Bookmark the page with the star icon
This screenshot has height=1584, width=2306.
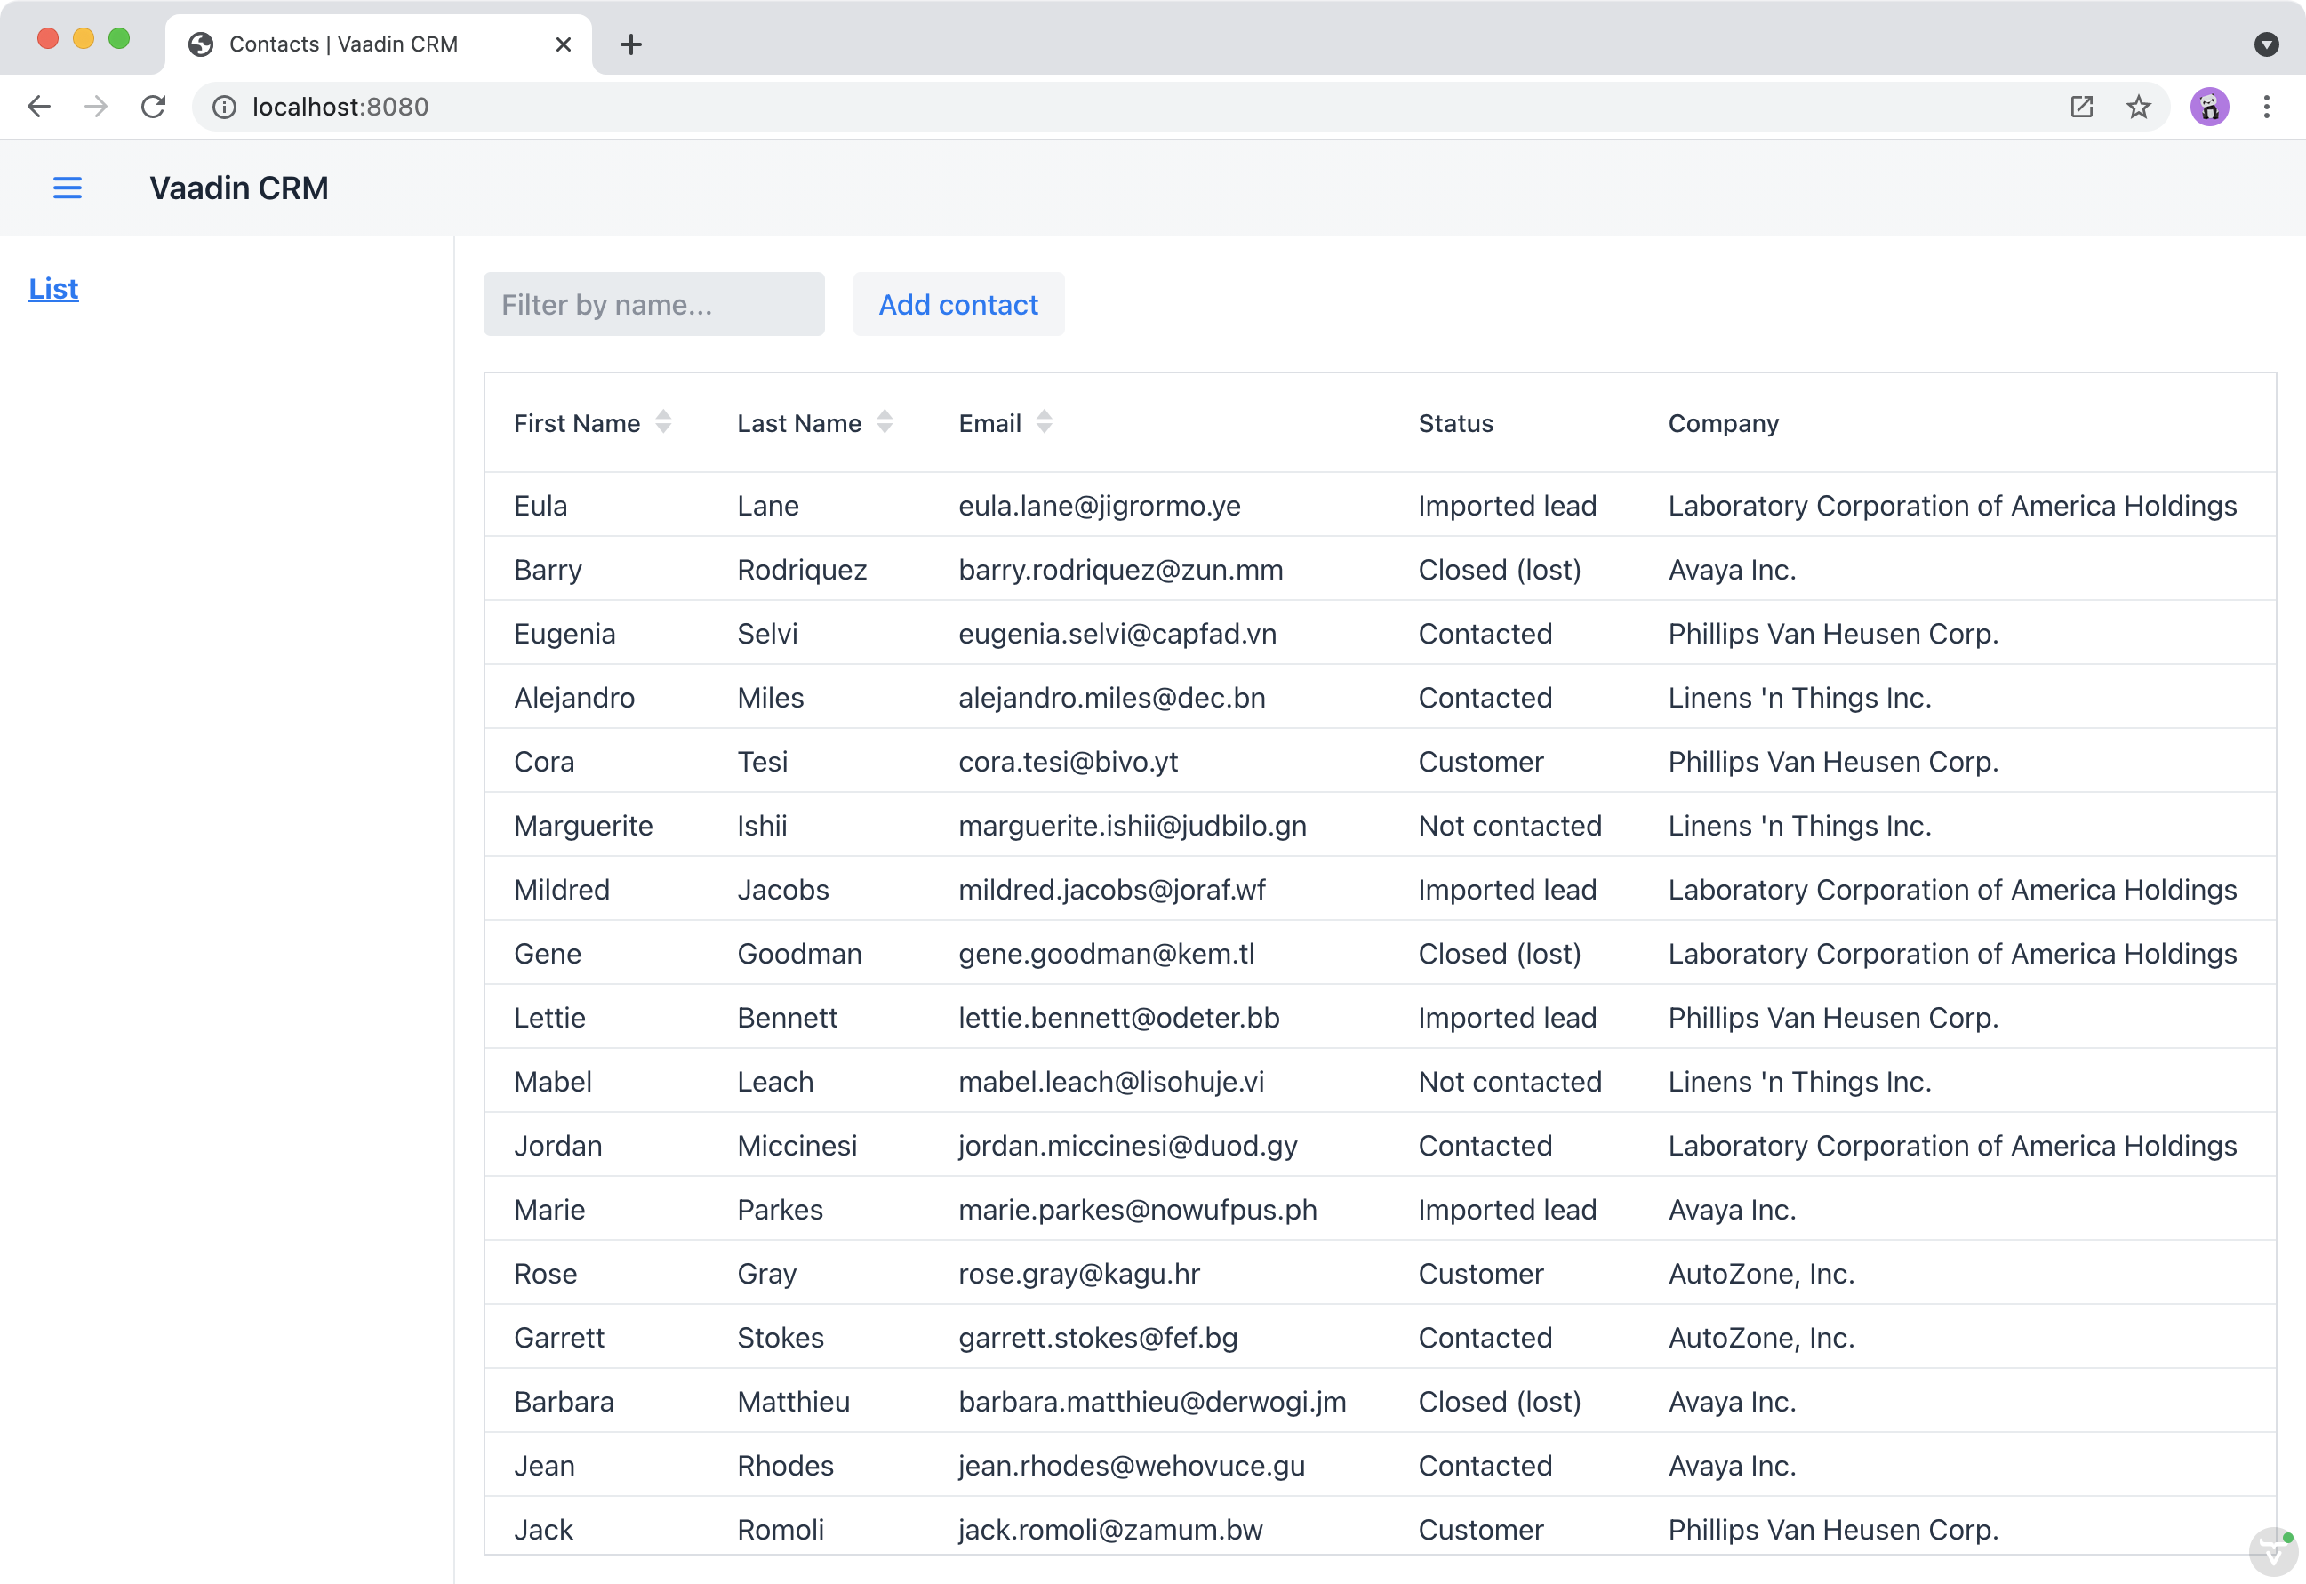tap(2137, 106)
